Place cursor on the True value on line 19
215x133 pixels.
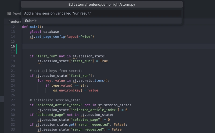104,61
